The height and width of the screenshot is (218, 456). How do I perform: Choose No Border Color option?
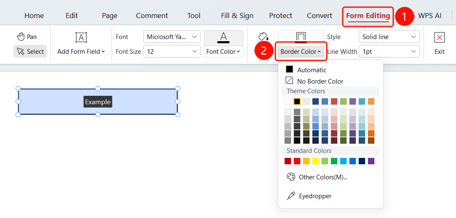[320, 81]
